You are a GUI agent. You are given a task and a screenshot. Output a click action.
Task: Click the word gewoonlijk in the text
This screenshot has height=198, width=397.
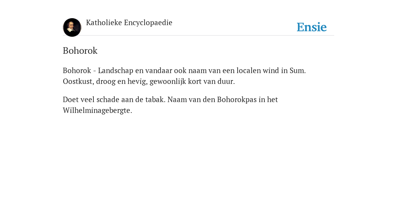tap(168, 82)
